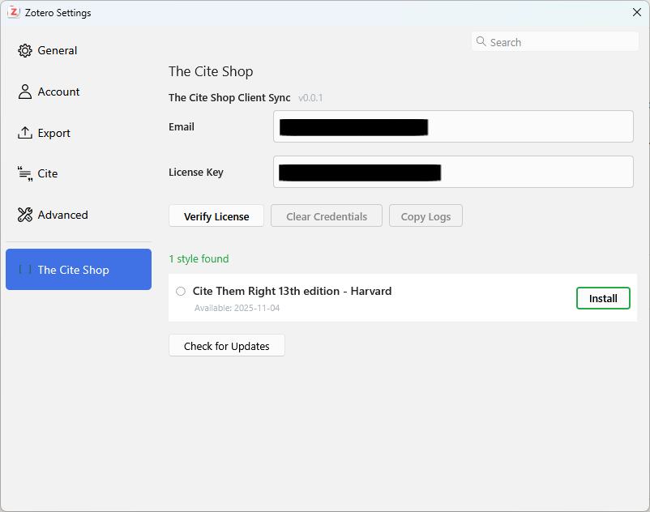Open the Advanced settings pane
The height and width of the screenshot is (512, 650).
click(79, 215)
